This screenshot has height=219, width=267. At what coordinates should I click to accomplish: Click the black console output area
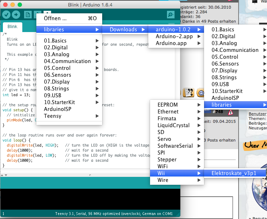click(x=90, y=199)
